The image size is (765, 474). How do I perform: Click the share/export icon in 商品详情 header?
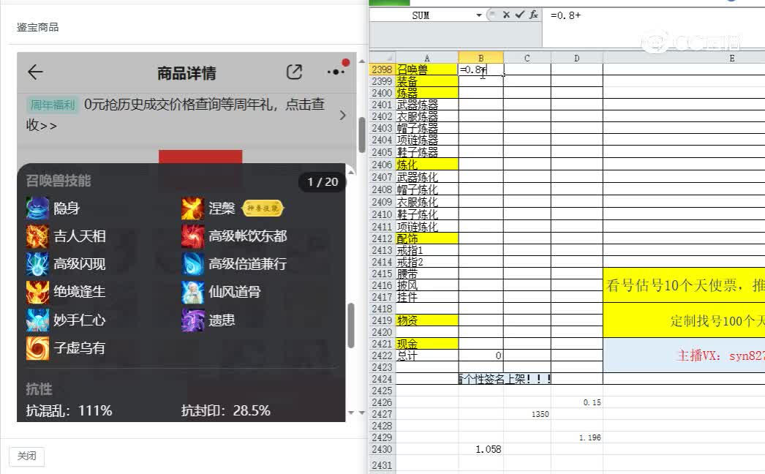294,72
